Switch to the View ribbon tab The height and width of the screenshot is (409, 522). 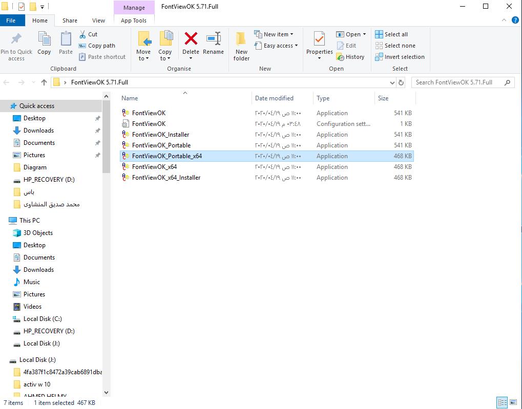click(98, 20)
